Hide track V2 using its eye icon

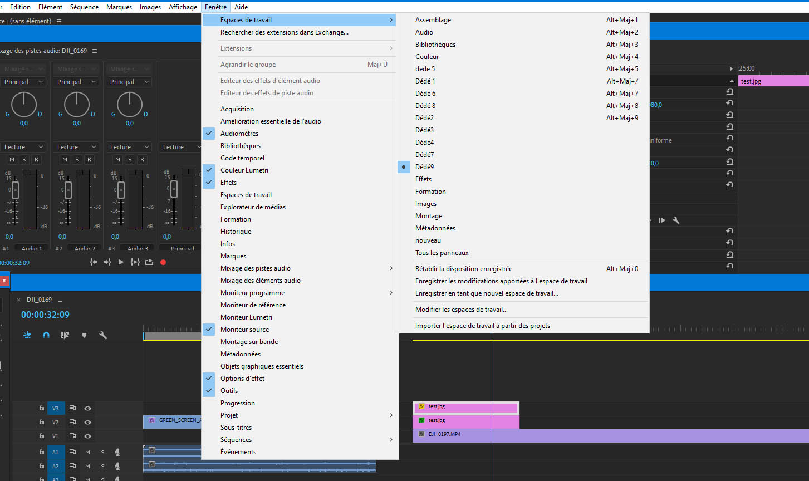pos(87,422)
